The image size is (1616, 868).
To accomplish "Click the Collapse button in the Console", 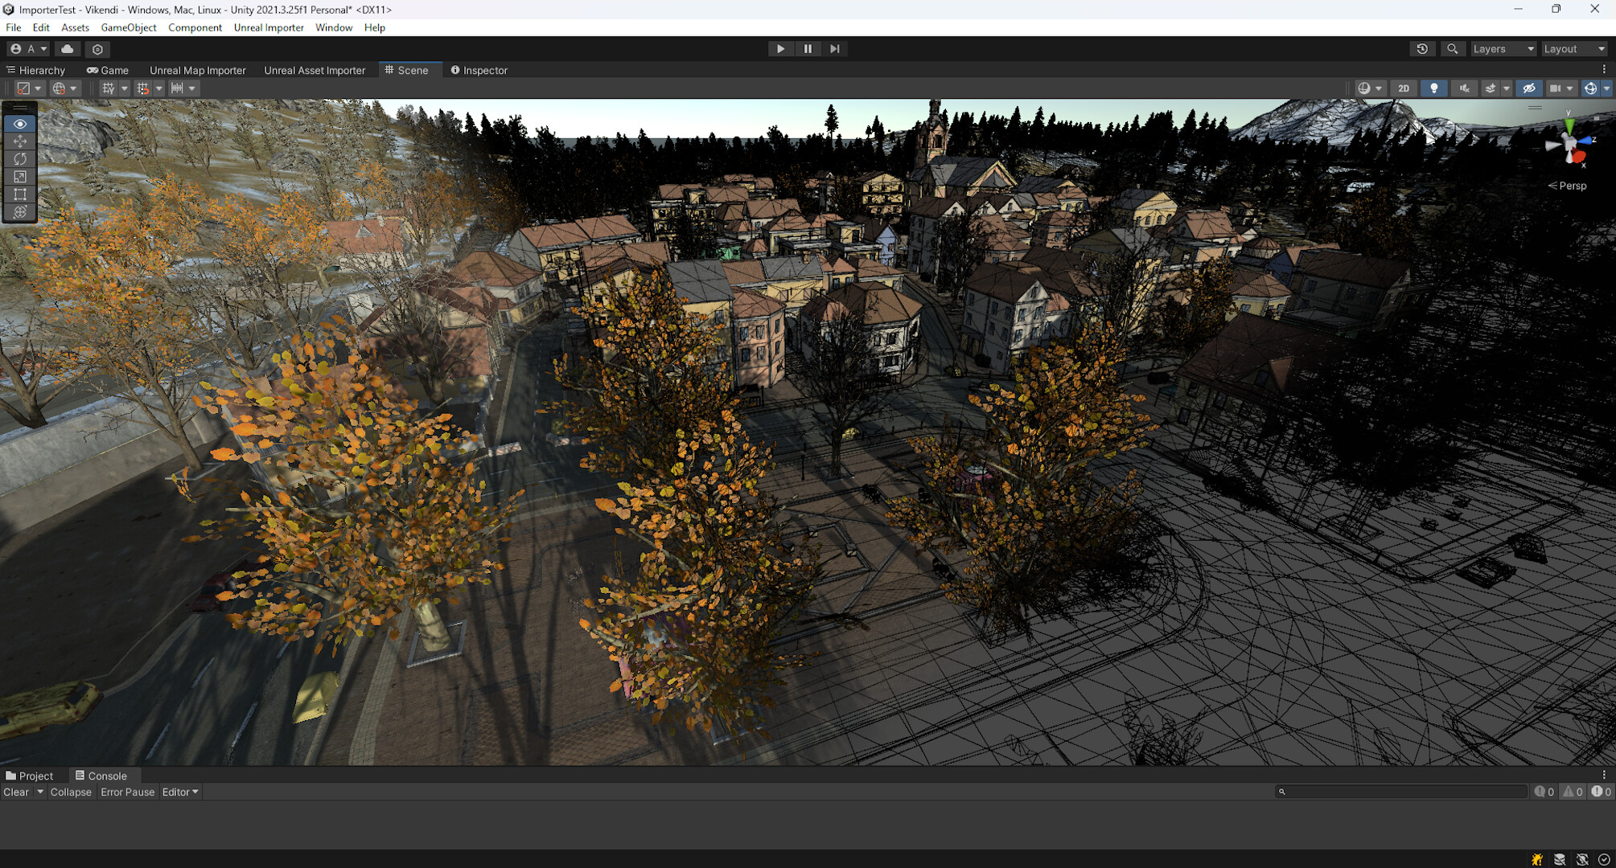I will tap(71, 792).
